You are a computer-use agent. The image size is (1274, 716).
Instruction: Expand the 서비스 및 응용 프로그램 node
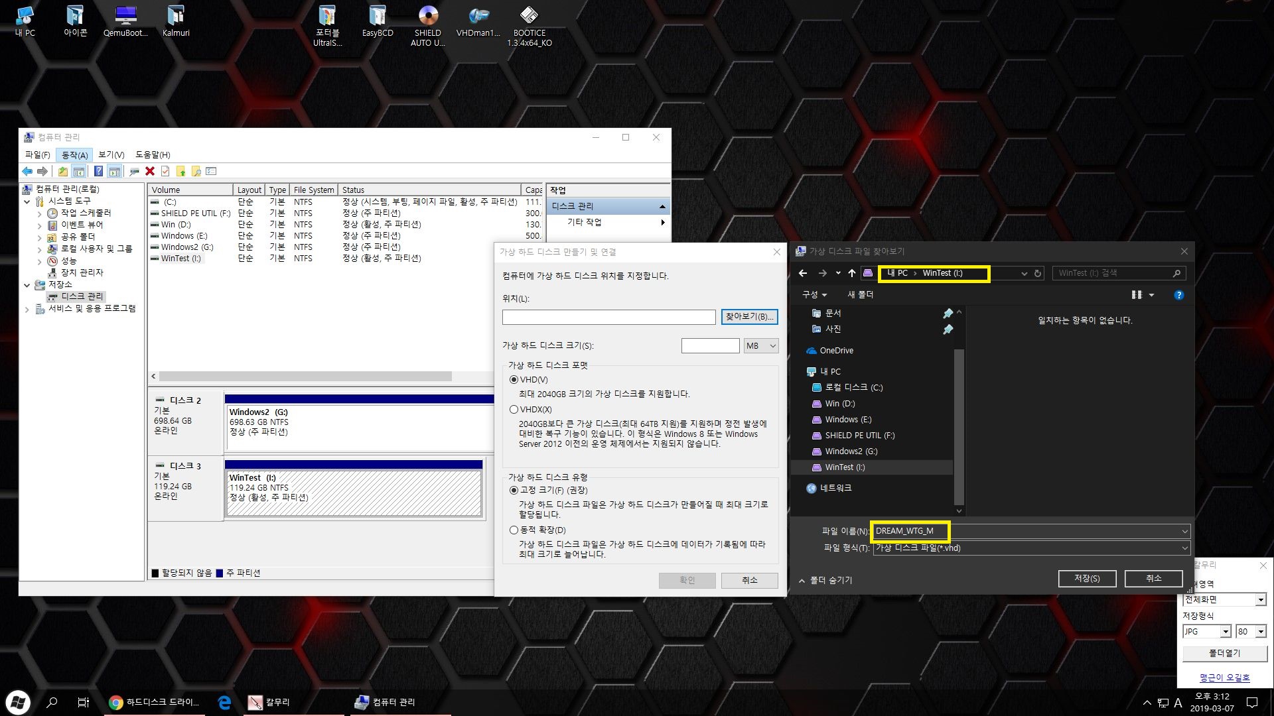(27, 309)
